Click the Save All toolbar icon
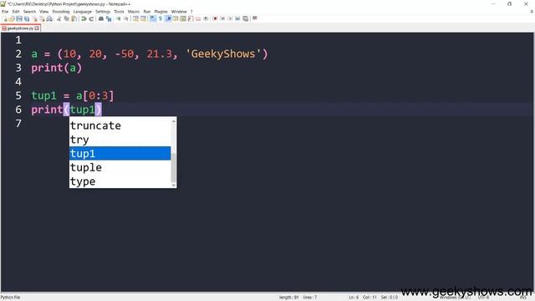 27,18
